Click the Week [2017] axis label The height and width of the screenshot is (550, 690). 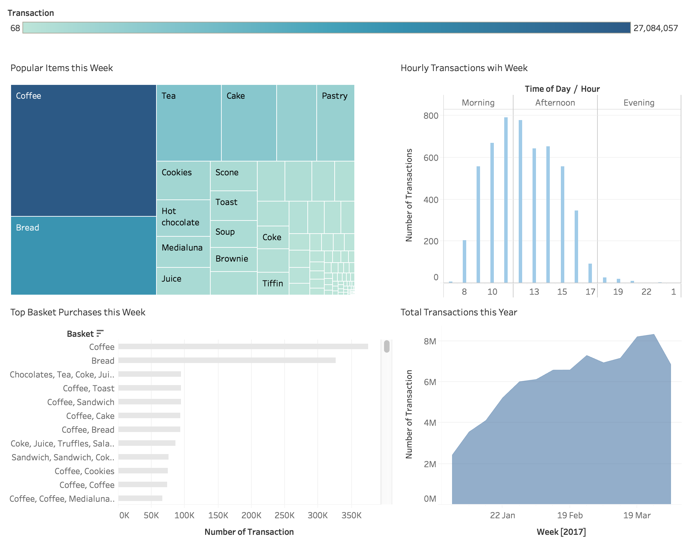[561, 531]
